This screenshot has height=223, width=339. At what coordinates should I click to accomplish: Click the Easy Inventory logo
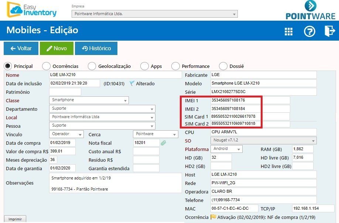pyautogui.click(x=31, y=10)
